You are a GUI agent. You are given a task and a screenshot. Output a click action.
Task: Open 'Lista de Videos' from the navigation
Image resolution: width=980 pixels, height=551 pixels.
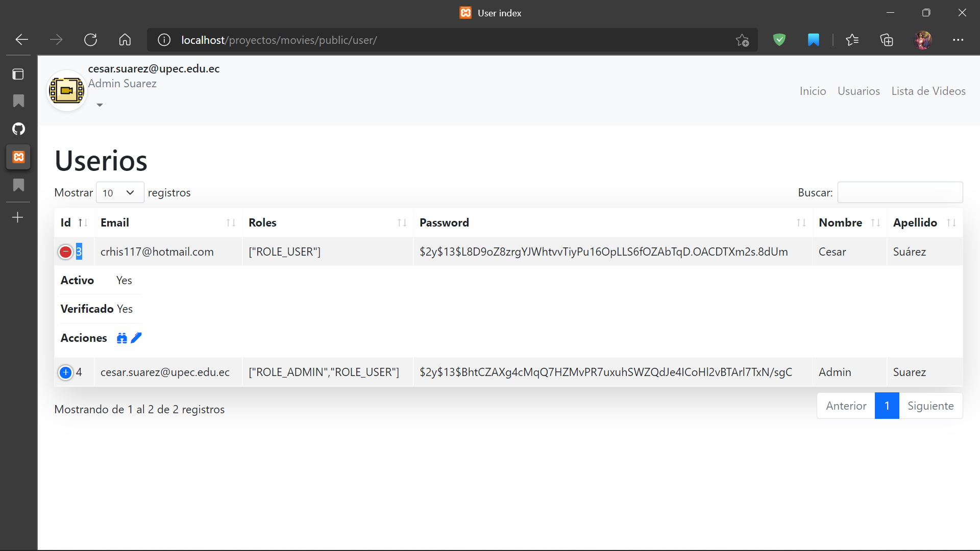[928, 91]
